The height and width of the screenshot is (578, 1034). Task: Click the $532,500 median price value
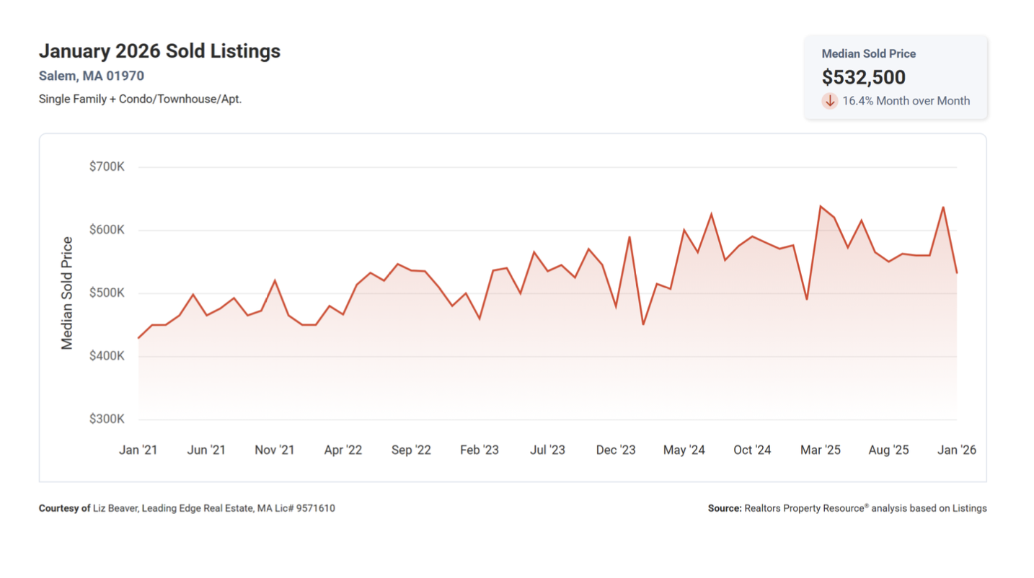click(863, 77)
